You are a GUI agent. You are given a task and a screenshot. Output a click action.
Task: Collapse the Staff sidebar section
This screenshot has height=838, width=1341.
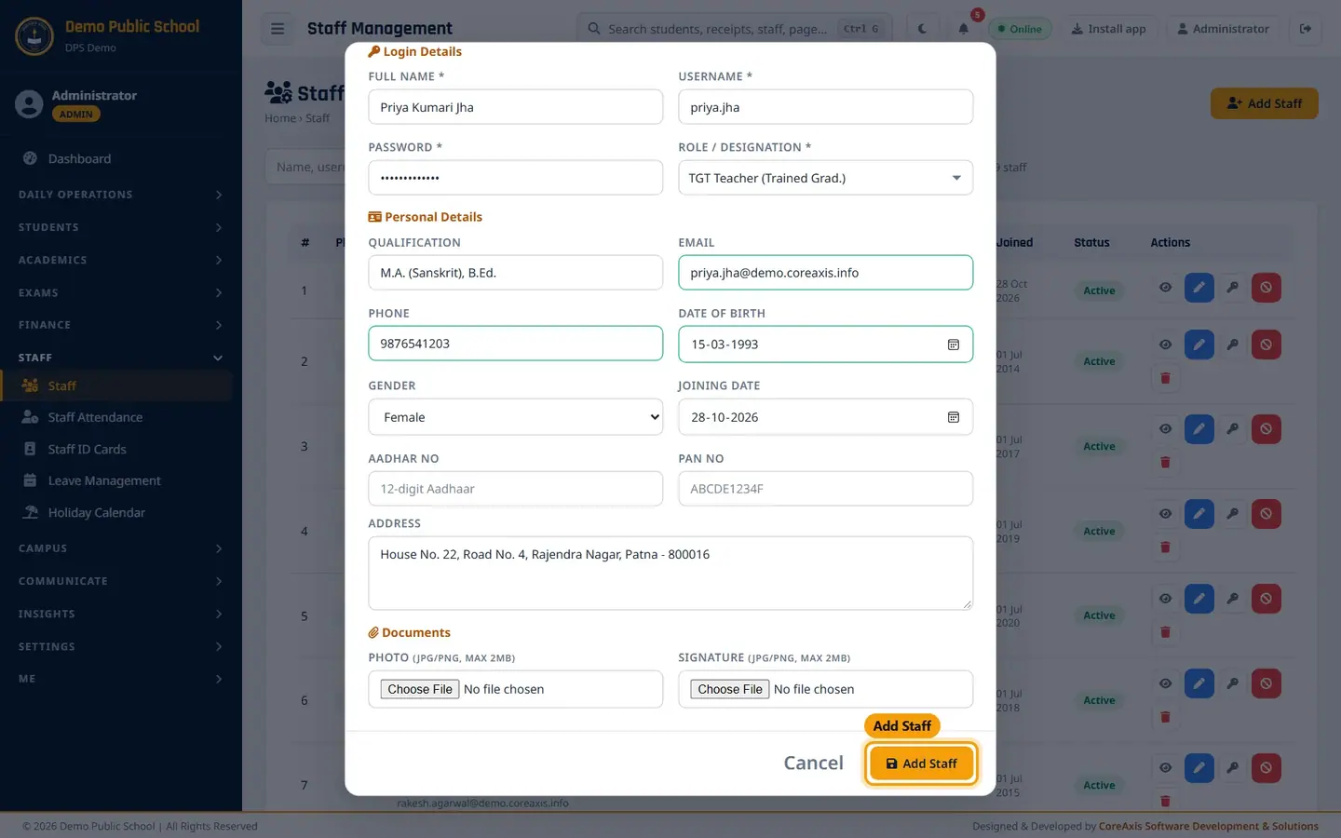click(121, 358)
